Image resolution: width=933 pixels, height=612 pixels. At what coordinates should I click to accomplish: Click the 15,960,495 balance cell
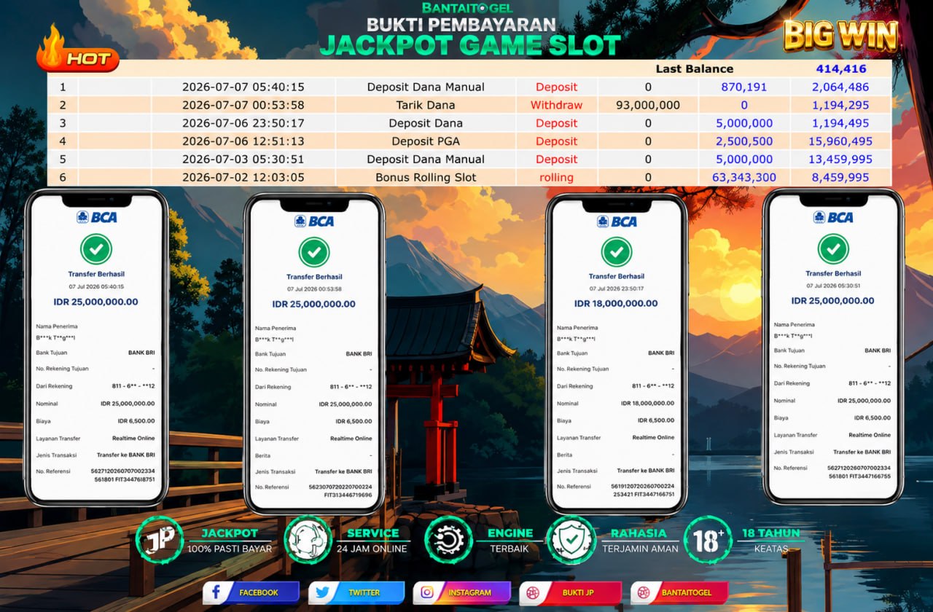(841, 141)
